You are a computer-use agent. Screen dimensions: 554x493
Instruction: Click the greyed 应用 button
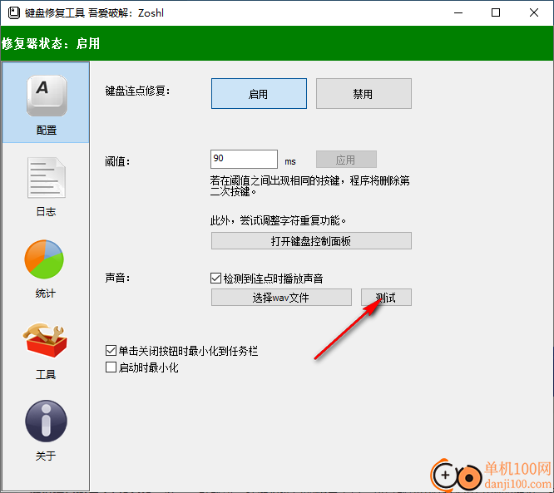click(346, 160)
